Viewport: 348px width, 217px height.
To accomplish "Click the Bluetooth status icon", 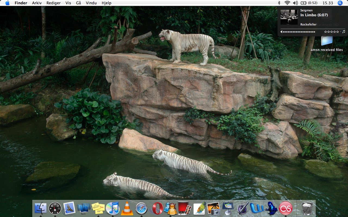I will point(279,3).
